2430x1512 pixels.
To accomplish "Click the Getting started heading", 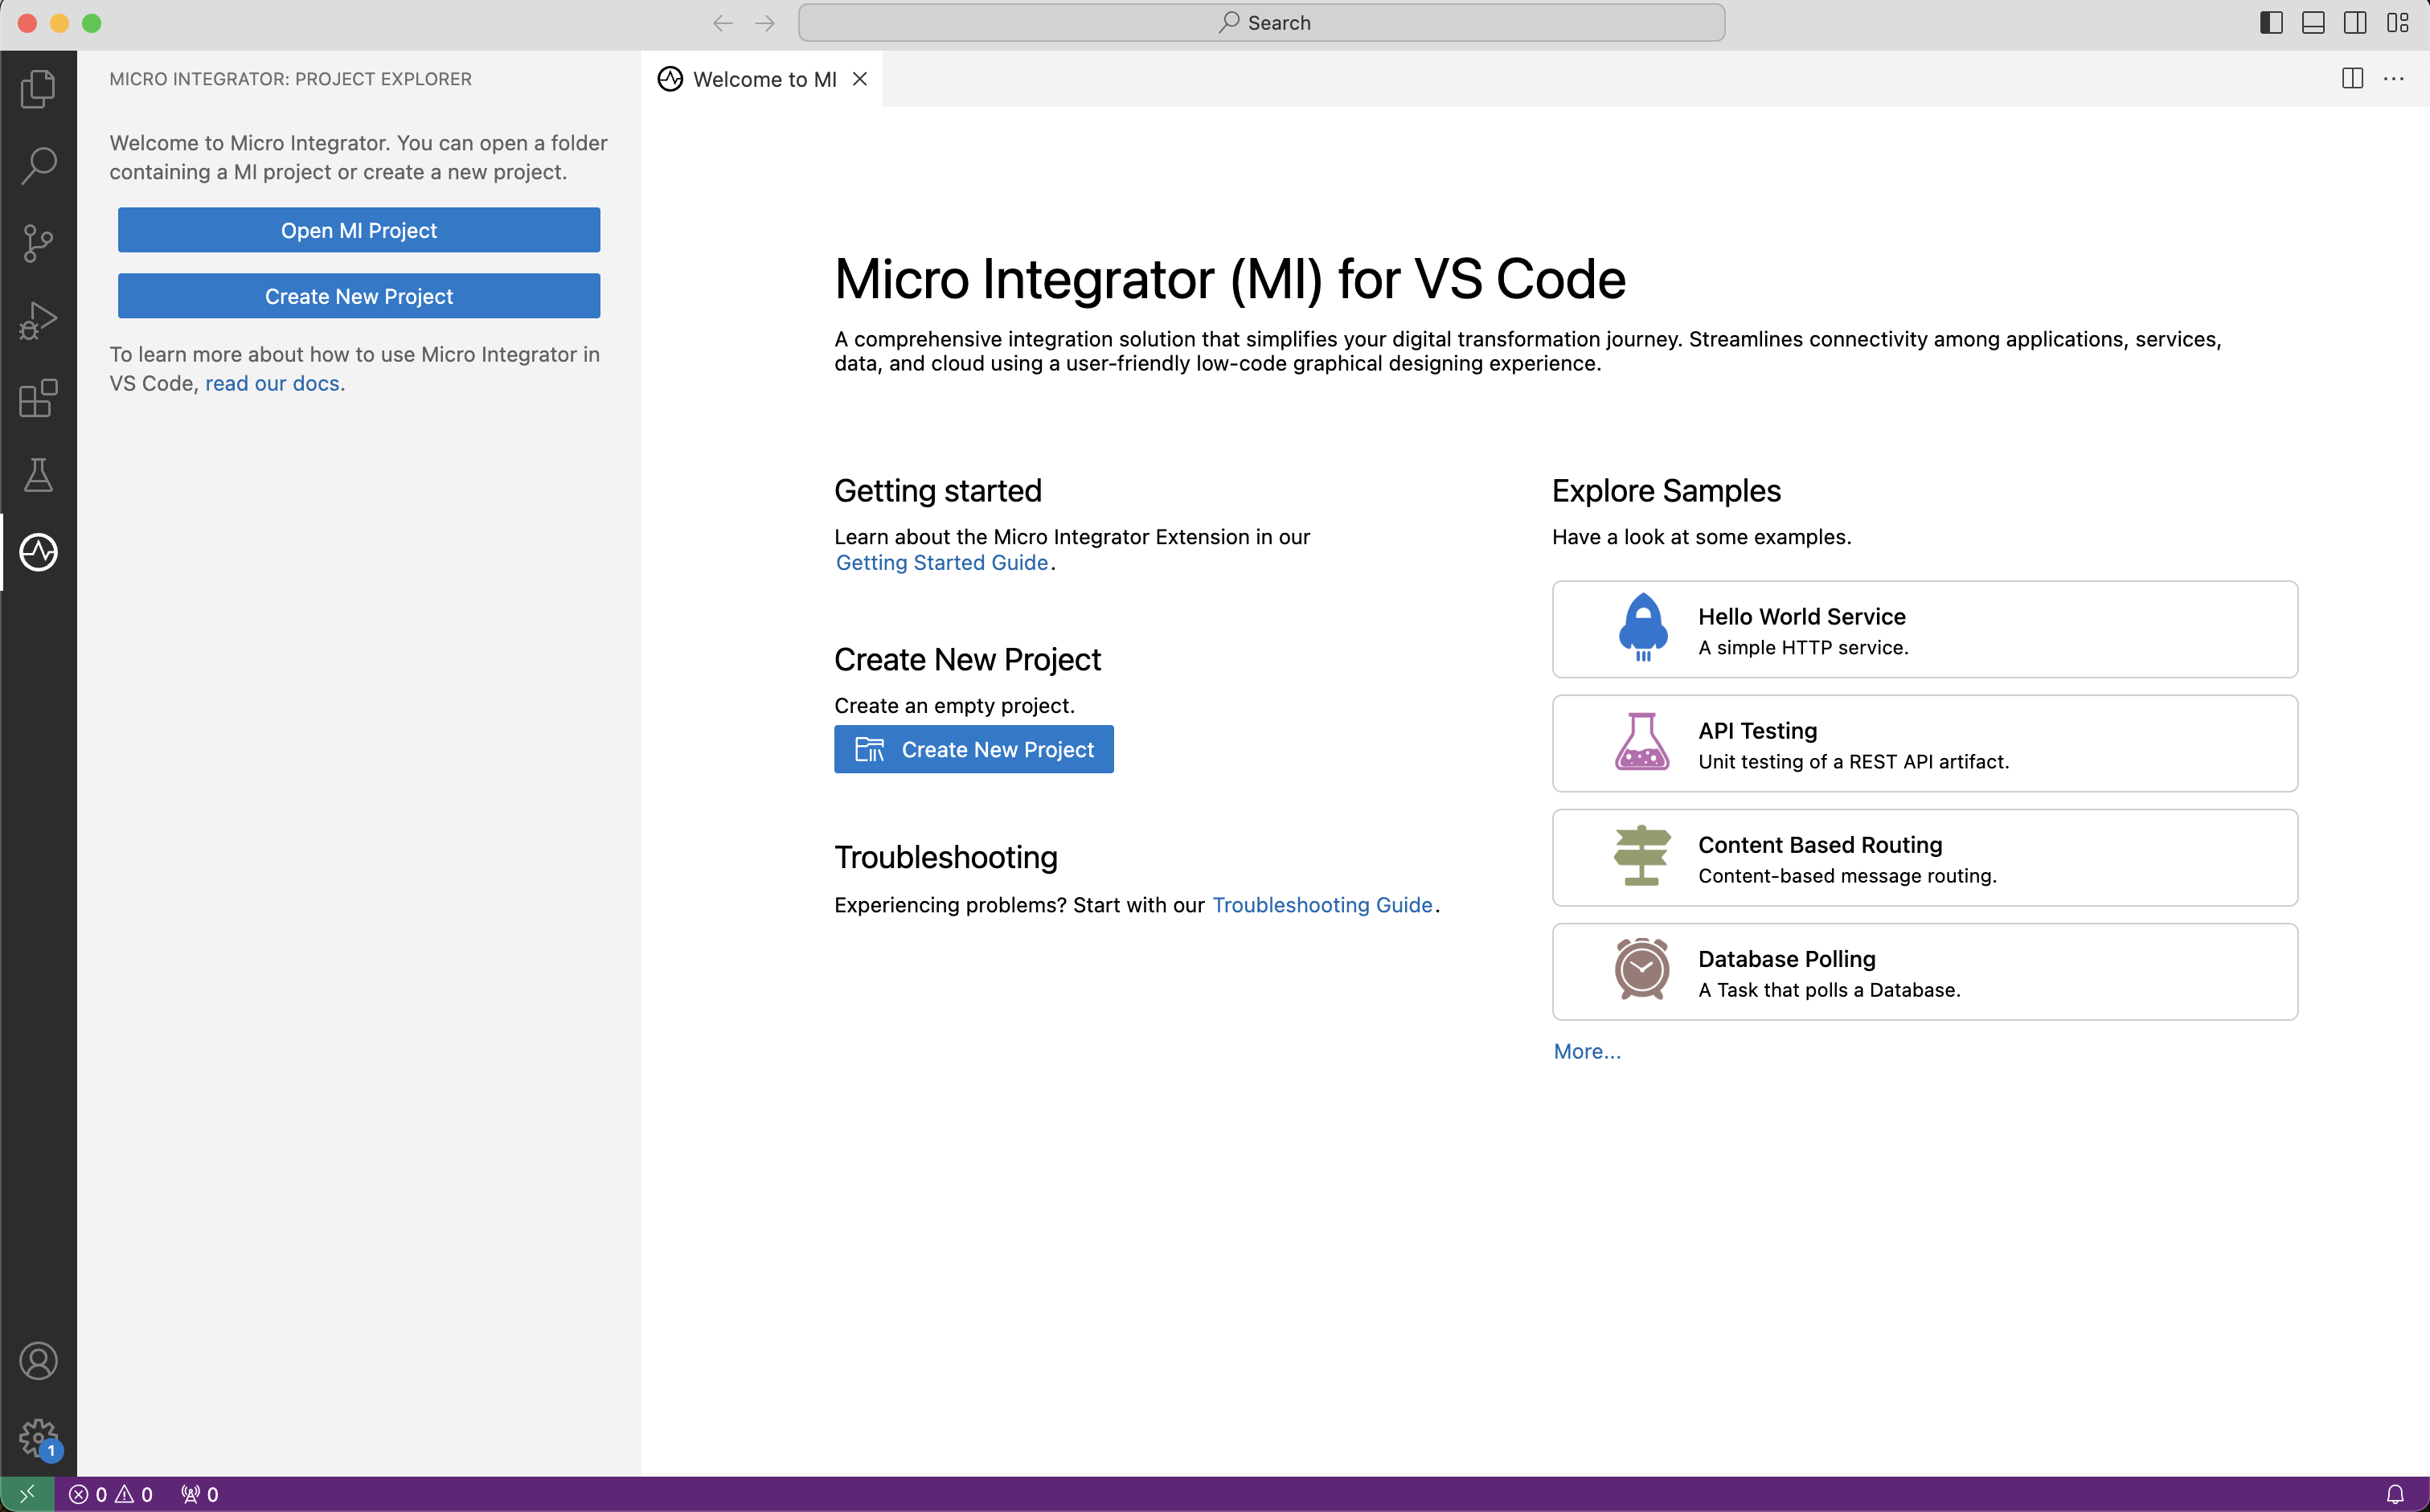I will pyautogui.click(x=938, y=491).
